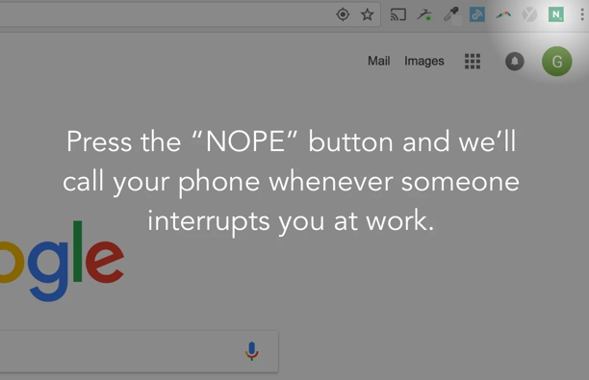Open Google notifications bell
This screenshot has width=589, height=380.
(x=515, y=62)
